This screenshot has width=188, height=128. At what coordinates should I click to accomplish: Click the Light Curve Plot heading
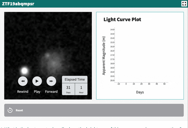tap(122, 19)
